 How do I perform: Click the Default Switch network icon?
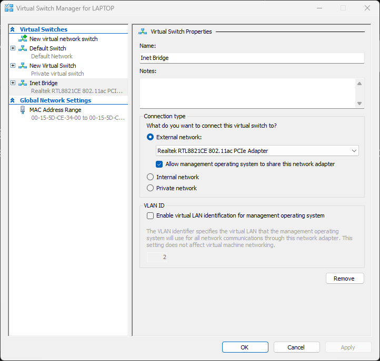click(23, 48)
